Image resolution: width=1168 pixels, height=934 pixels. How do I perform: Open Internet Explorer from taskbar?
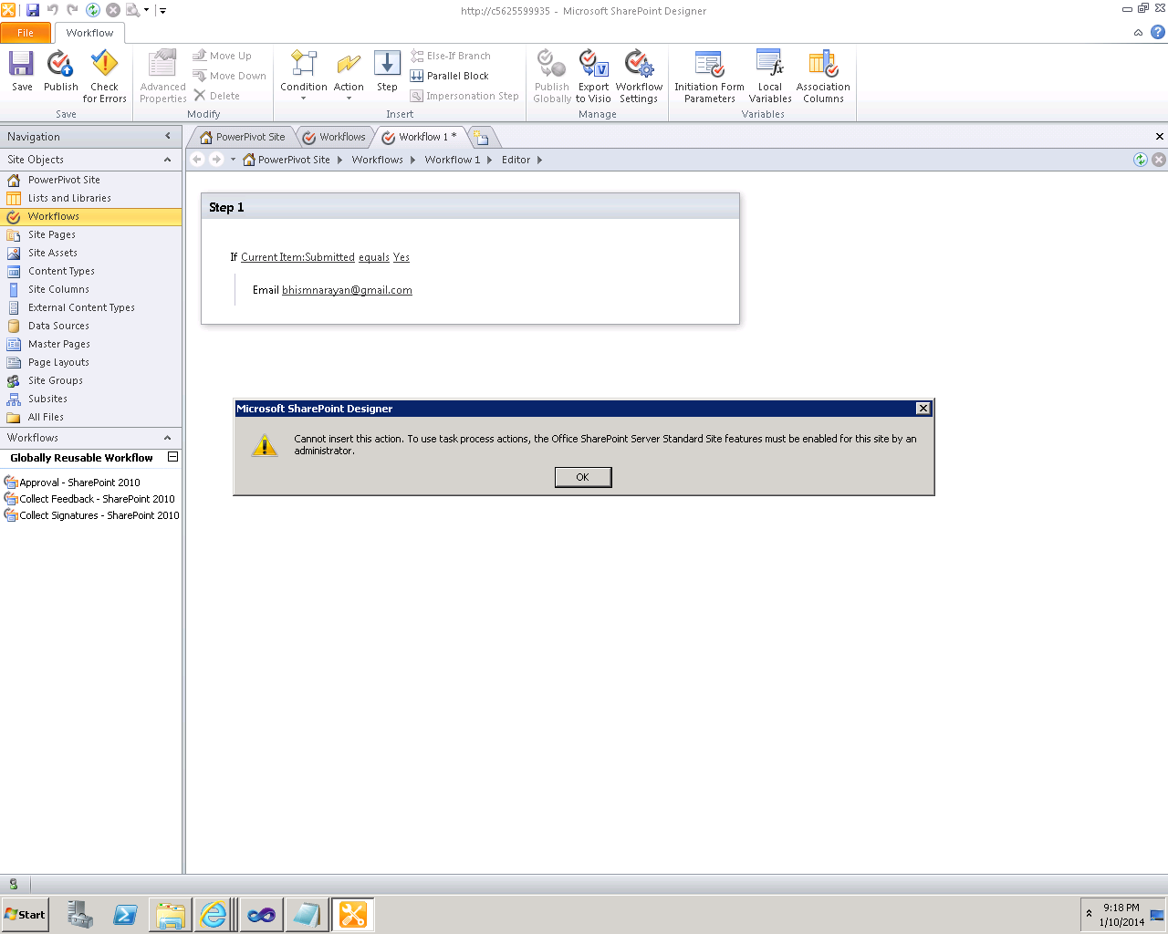point(214,915)
